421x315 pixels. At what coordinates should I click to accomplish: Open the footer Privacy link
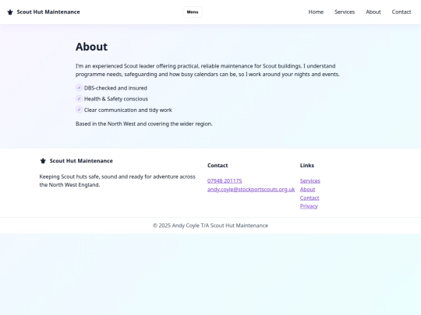point(309,206)
